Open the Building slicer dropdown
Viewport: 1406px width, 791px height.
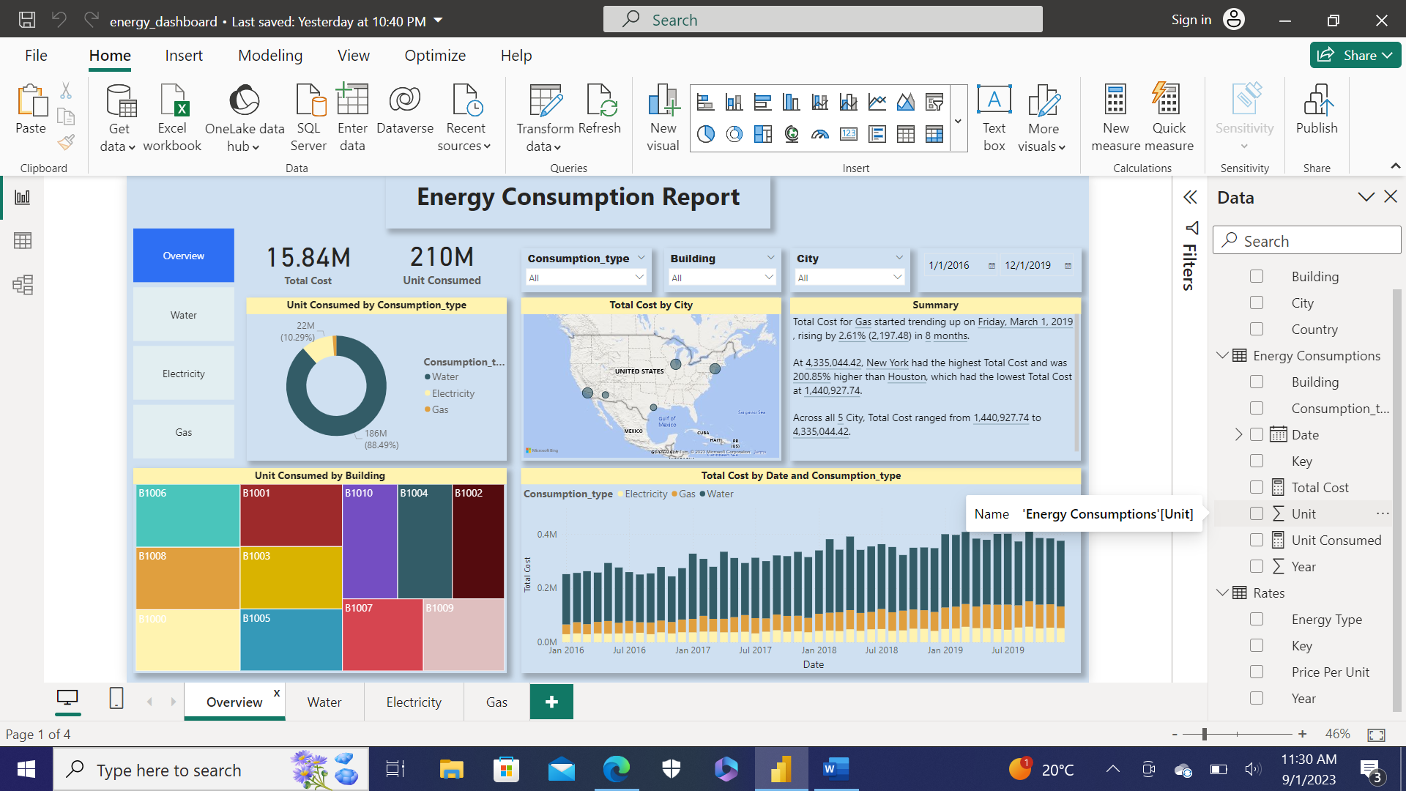pyautogui.click(x=768, y=277)
